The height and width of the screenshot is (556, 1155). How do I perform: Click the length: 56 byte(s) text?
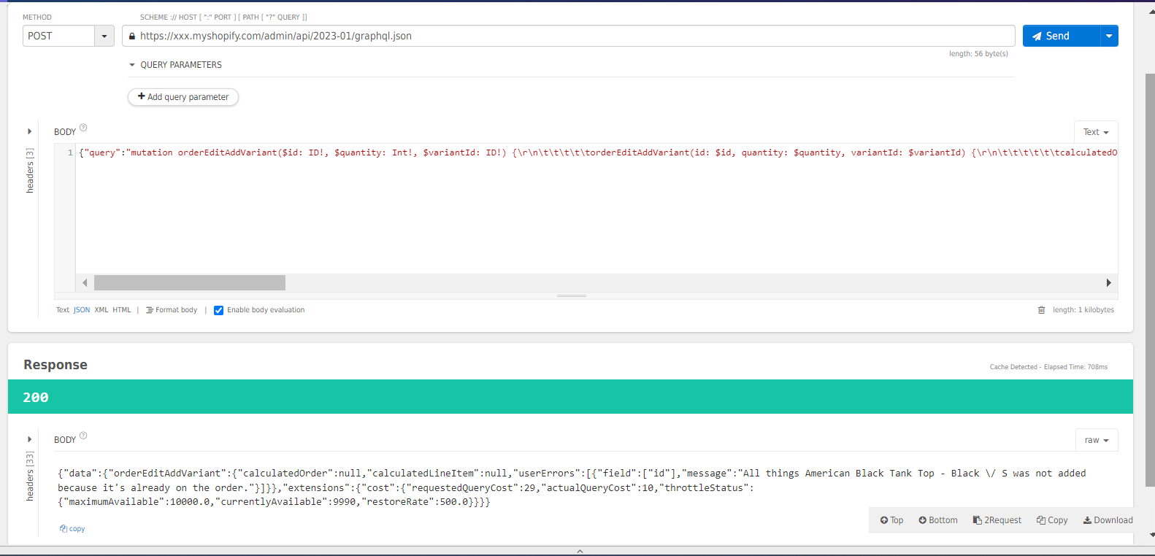click(978, 54)
